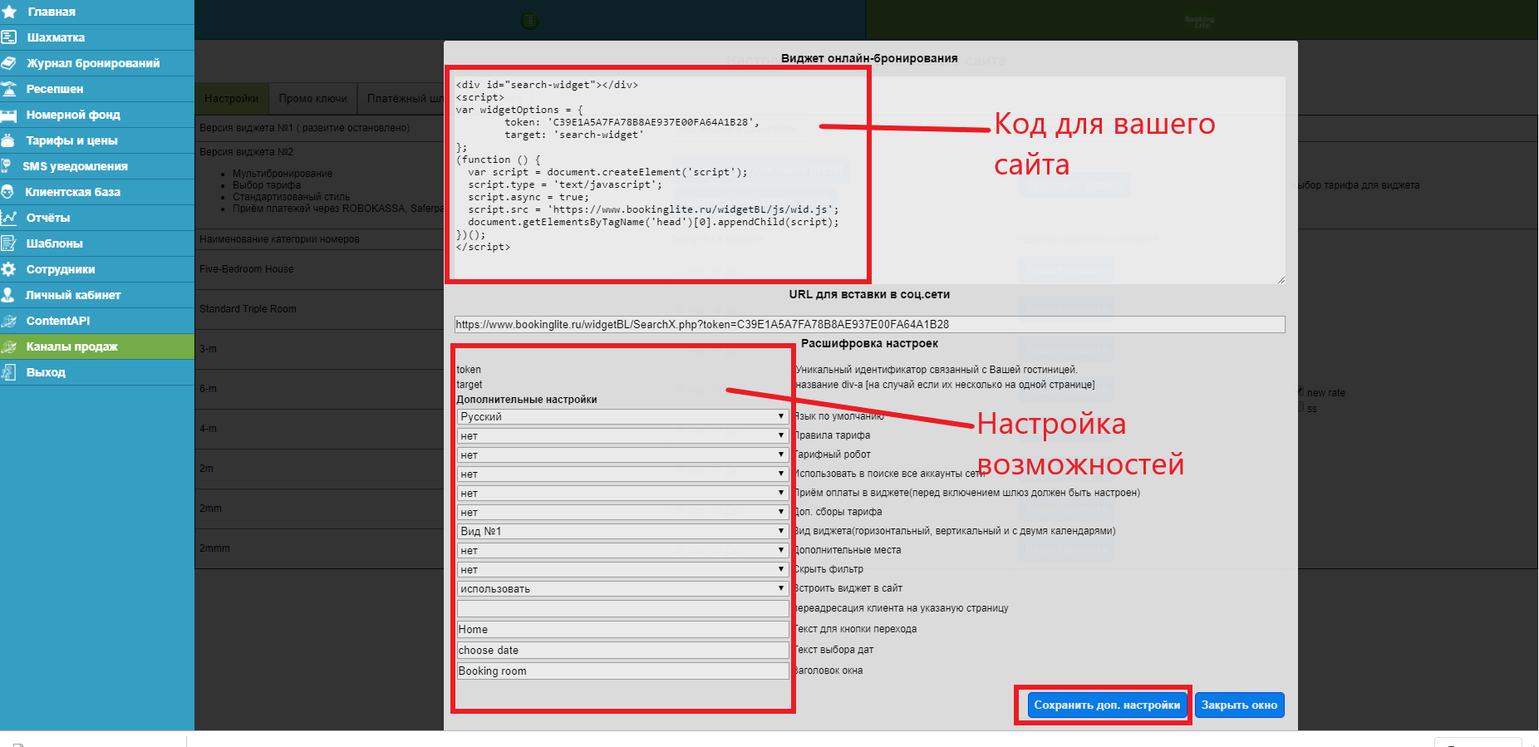Switch to the Промо ключи tab

(x=312, y=99)
